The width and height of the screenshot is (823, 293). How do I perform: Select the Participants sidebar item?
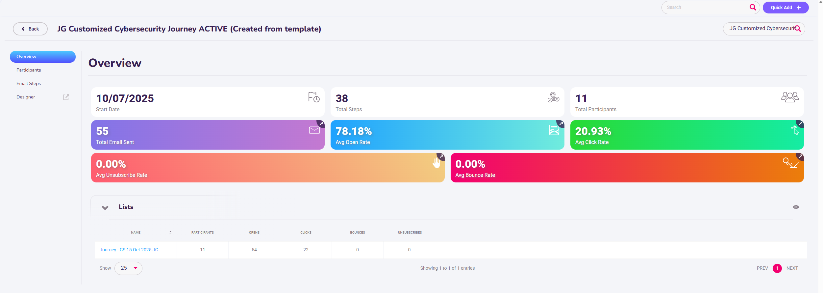point(29,70)
